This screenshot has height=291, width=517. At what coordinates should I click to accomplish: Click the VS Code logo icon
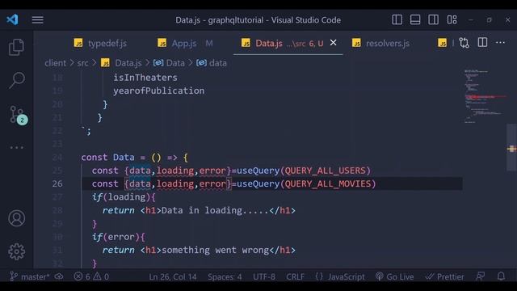click(x=13, y=19)
